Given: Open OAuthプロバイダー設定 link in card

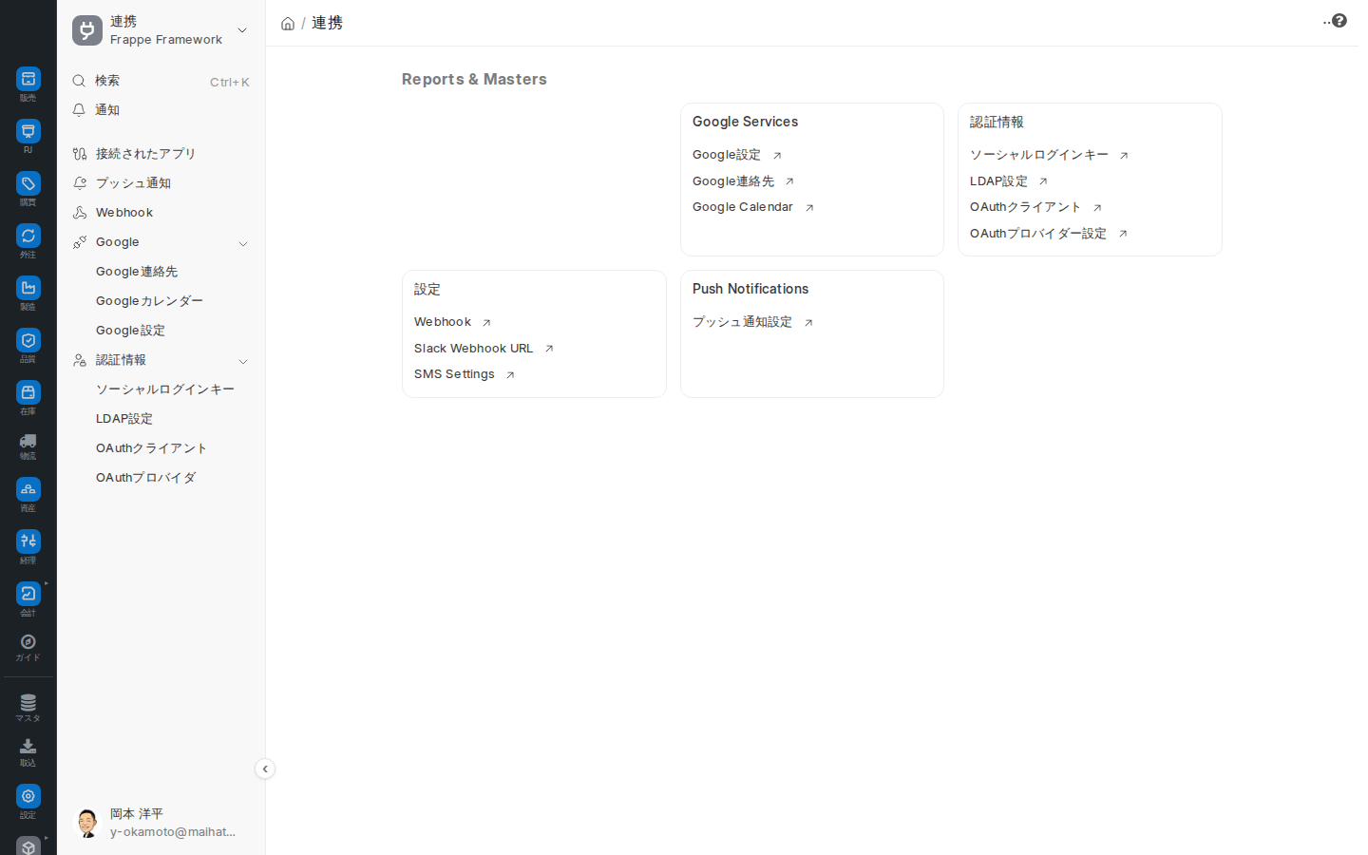Looking at the screenshot, I should pyautogui.click(x=1038, y=234).
